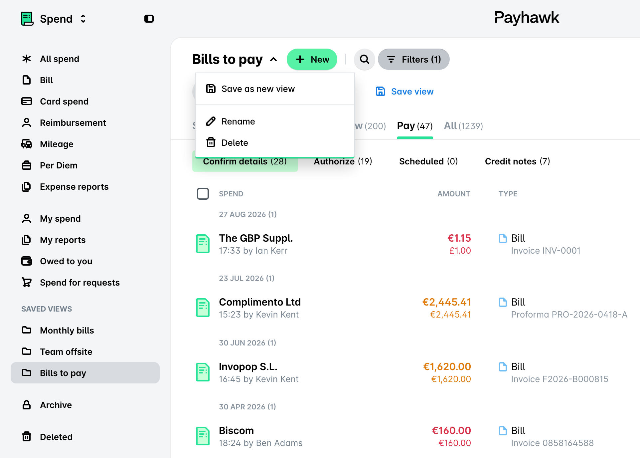
Task: Click the receipt icon for Biscom
Action: (203, 436)
